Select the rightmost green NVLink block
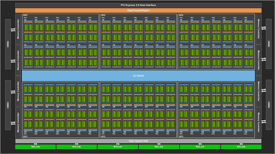This screenshot has width=275, height=154. tap(241, 147)
